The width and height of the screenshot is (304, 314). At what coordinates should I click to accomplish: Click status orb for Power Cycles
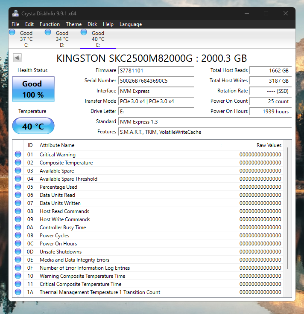click(x=18, y=235)
